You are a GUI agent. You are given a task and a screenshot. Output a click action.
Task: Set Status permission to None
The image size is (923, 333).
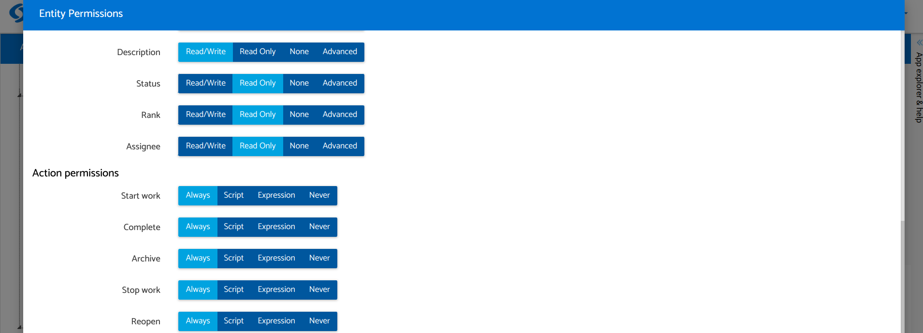click(x=299, y=83)
